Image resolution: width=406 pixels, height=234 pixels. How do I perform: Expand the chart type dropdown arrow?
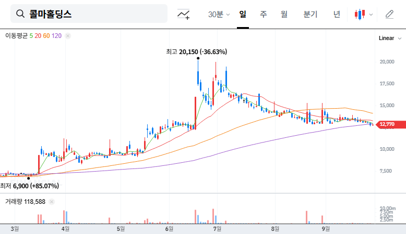pos(371,15)
